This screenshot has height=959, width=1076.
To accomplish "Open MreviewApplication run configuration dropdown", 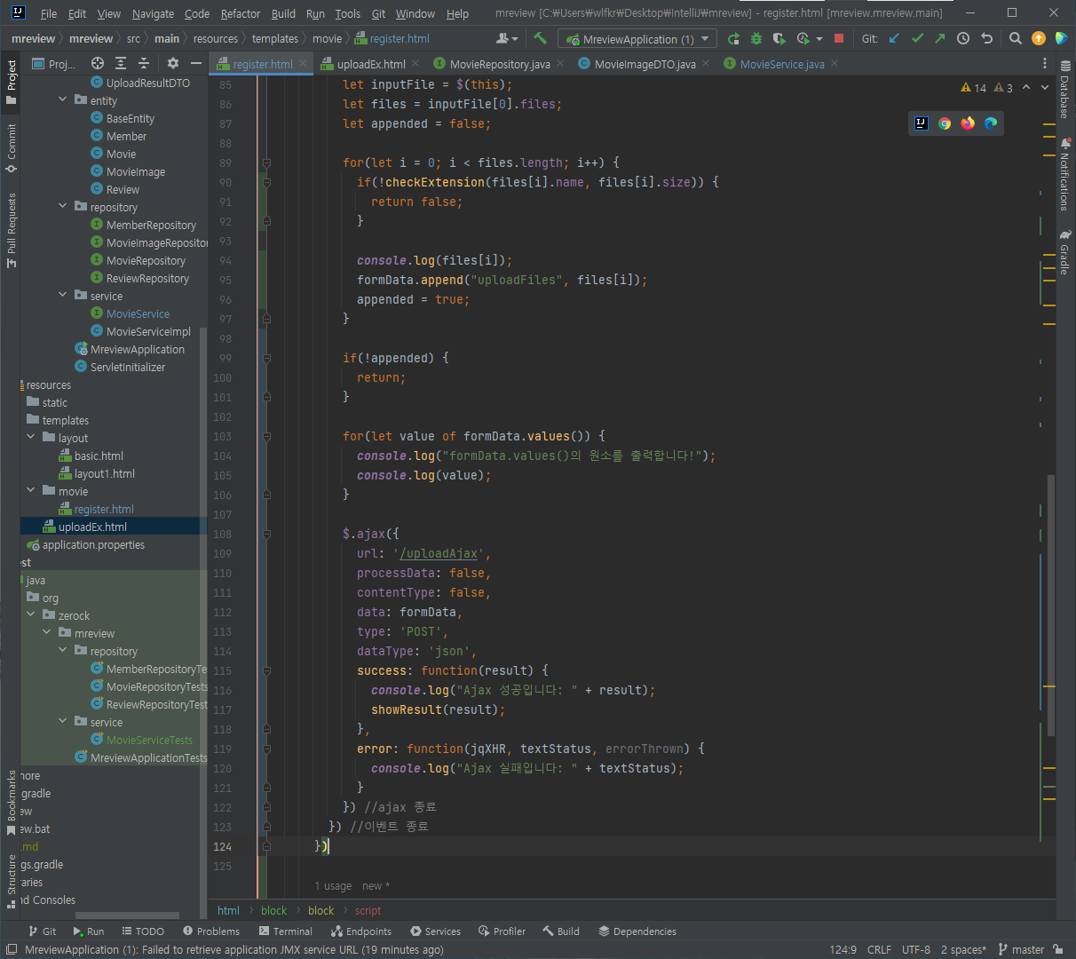I will click(x=637, y=39).
